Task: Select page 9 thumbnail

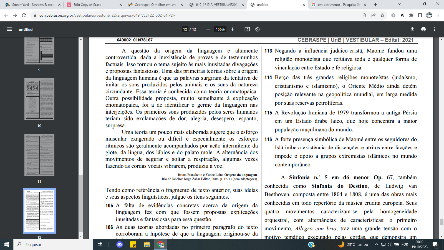Action: tap(39, 51)
